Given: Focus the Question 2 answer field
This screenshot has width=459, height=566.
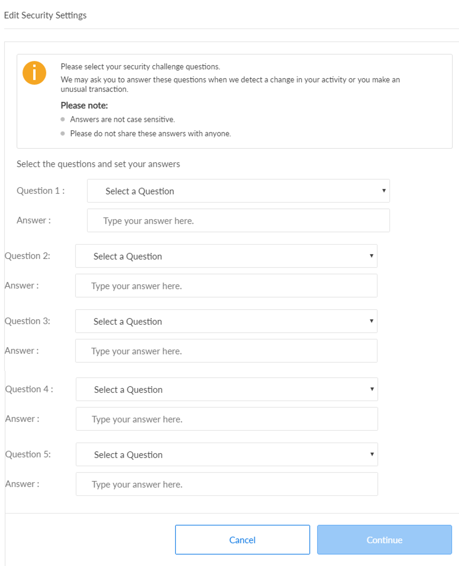Looking at the screenshot, I should (226, 286).
